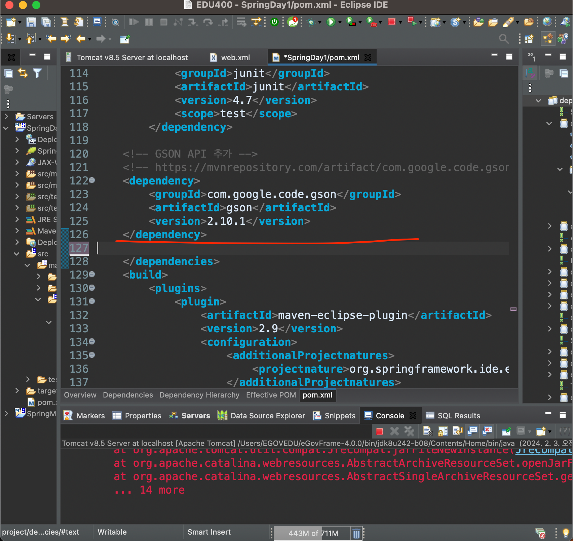Click the Open Console terminal icon in toolbar
Viewport: 573px width, 541px height.
(97, 22)
